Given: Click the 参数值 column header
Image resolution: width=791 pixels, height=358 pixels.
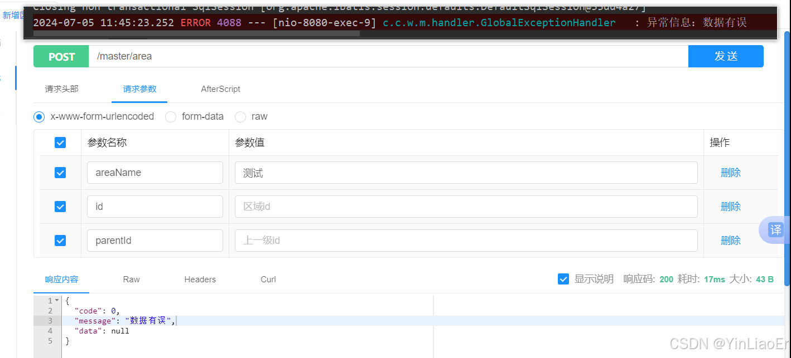Looking at the screenshot, I should pos(250,143).
